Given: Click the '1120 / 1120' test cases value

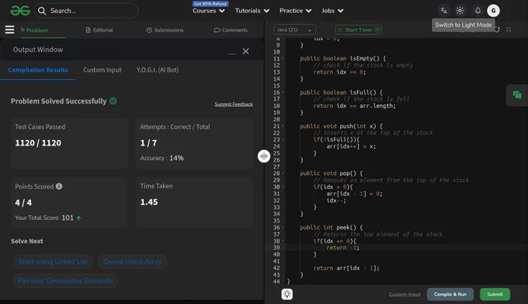Looking at the screenshot, I should (x=38, y=143).
